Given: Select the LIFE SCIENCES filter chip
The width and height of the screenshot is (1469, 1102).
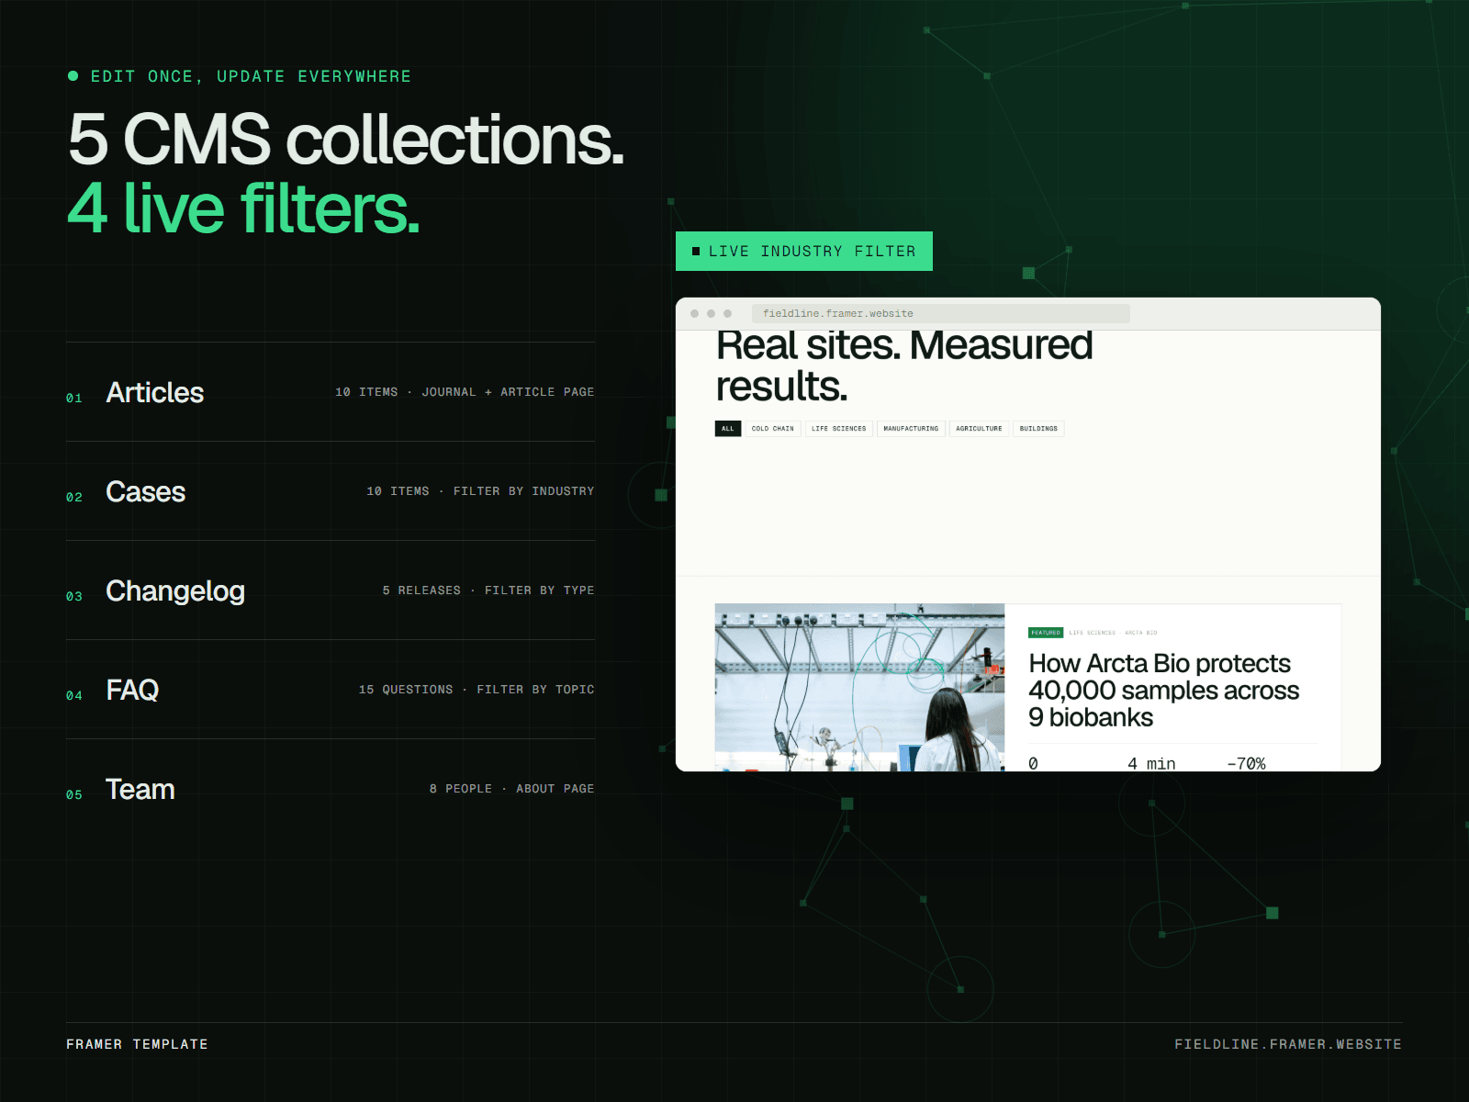Looking at the screenshot, I should 838,429.
